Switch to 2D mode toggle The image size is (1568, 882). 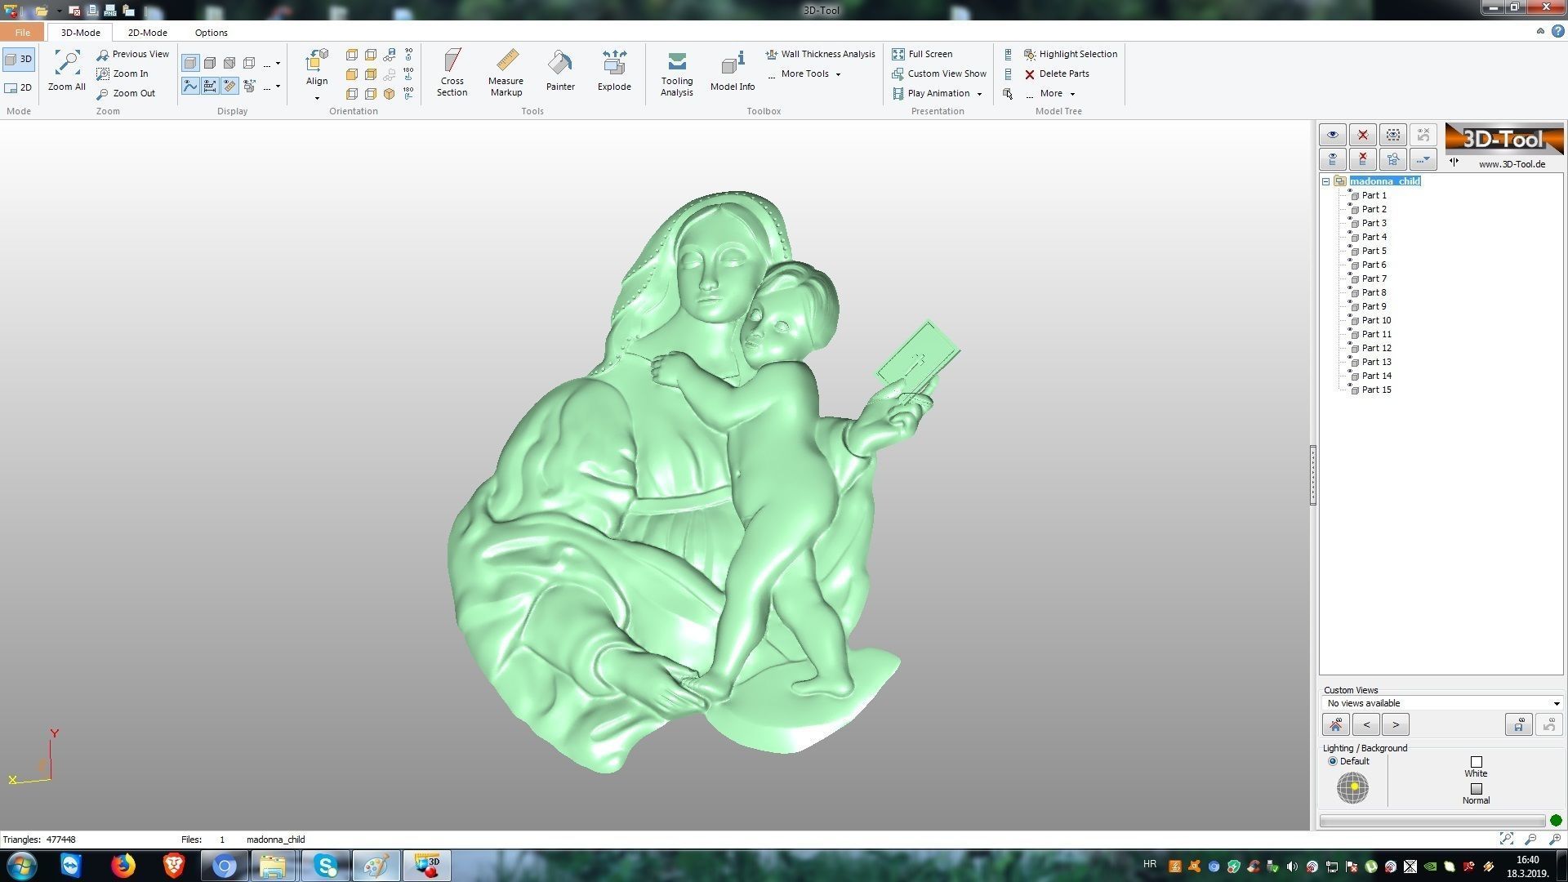pos(18,87)
